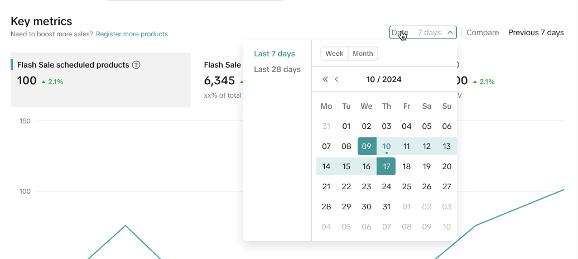The width and height of the screenshot is (578, 259).
Task: Open the Register more products link
Action: click(132, 34)
